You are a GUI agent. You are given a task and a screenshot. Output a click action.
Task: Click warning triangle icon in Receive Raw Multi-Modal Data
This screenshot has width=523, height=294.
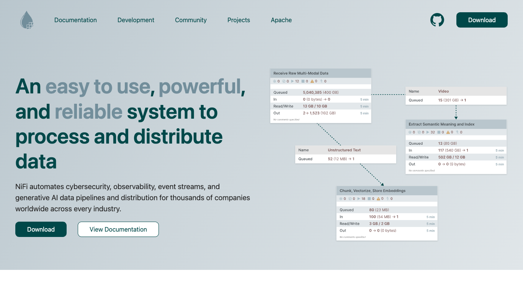[x=312, y=81]
